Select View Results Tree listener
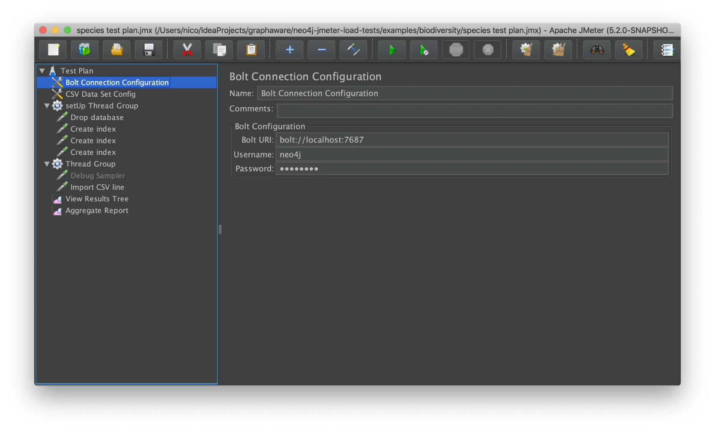The image size is (715, 431). click(97, 199)
